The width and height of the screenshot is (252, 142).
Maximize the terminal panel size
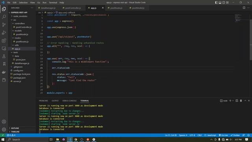point(245,101)
